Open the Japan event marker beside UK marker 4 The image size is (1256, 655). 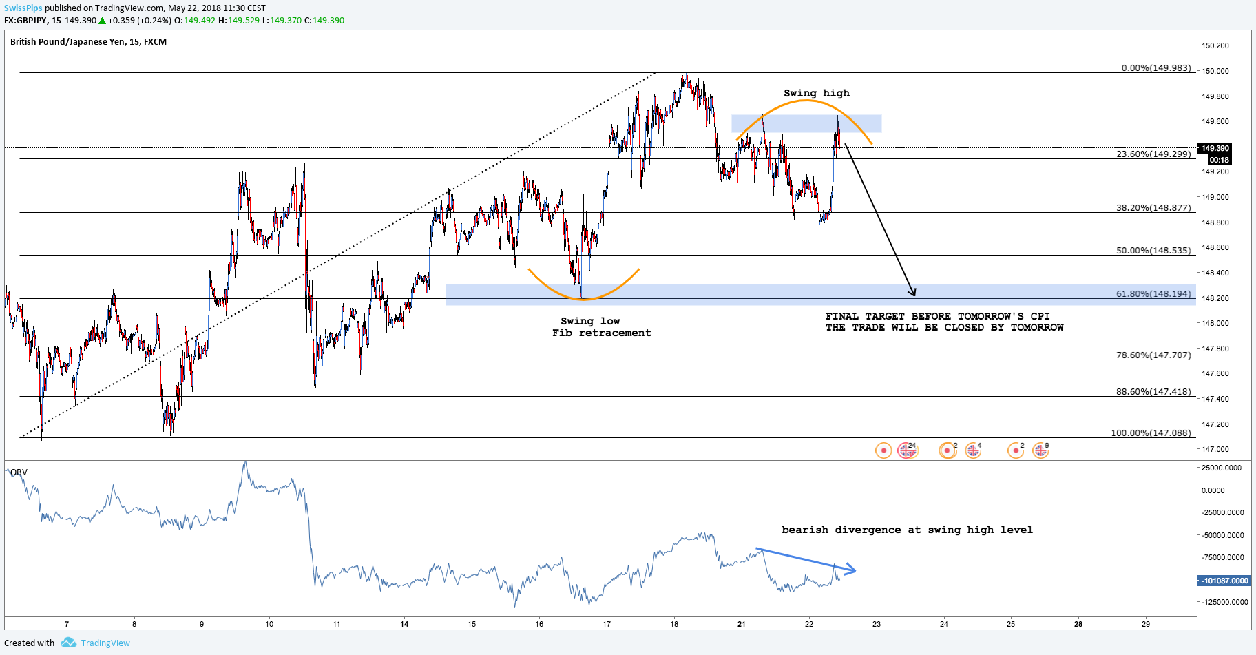(948, 450)
